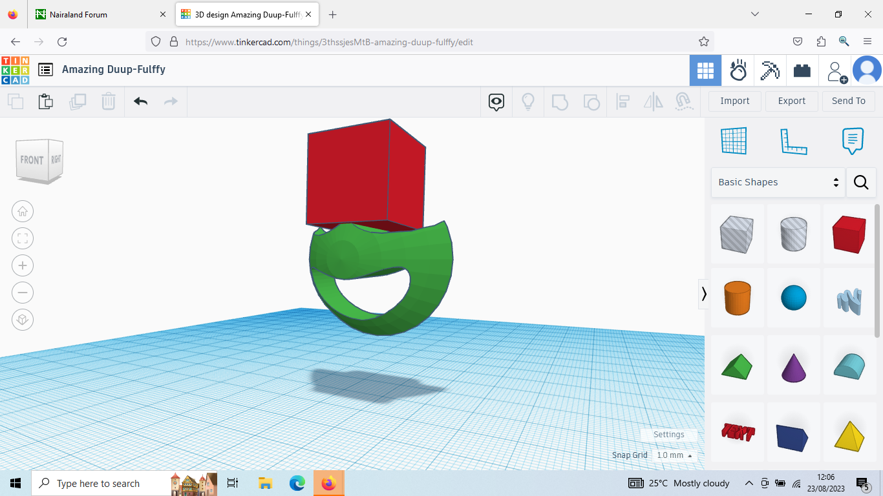Undo the last action
This screenshot has height=496, width=883.
pos(140,101)
